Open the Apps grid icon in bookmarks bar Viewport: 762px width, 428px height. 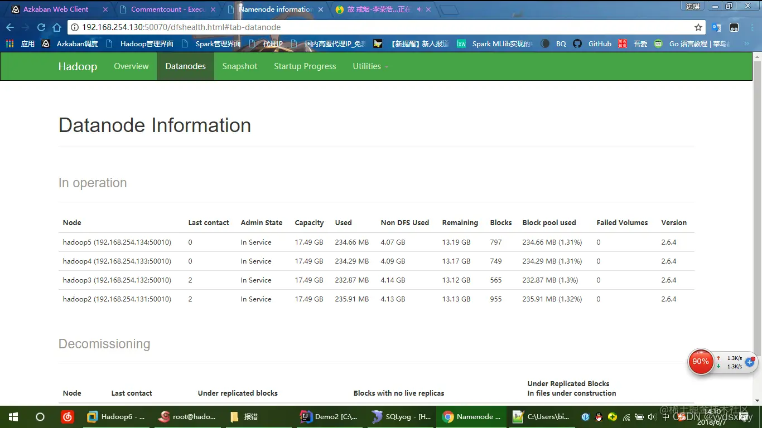click(9, 43)
